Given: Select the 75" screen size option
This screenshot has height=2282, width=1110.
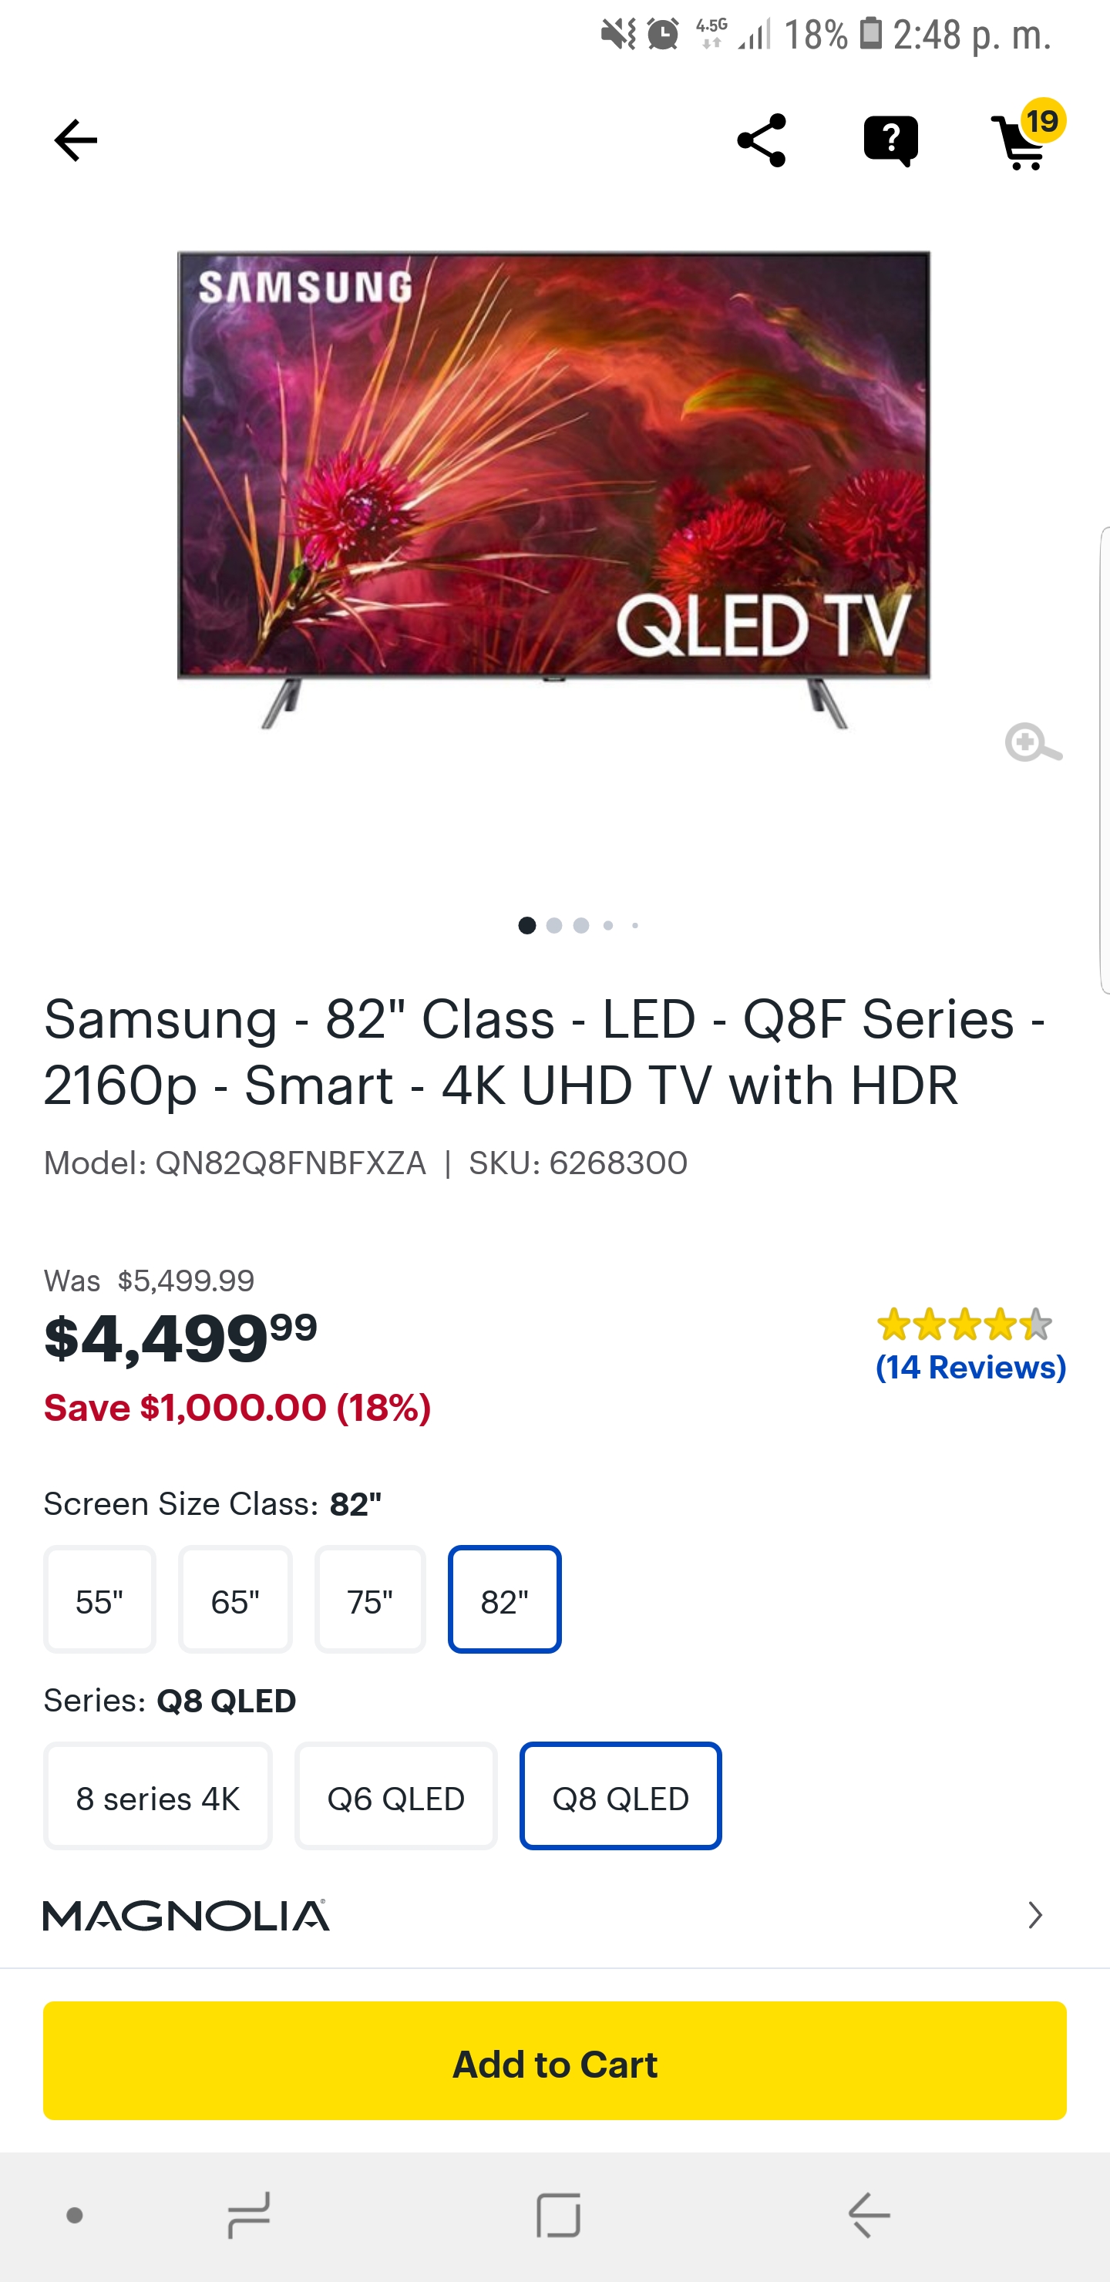Looking at the screenshot, I should 370,1600.
